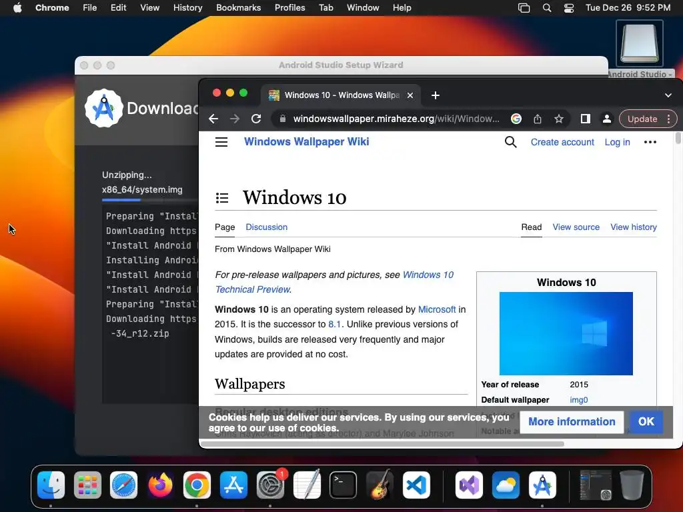683x512 pixels.
Task: Open TextEdit from the Dock
Action: [x=307, y=484]
